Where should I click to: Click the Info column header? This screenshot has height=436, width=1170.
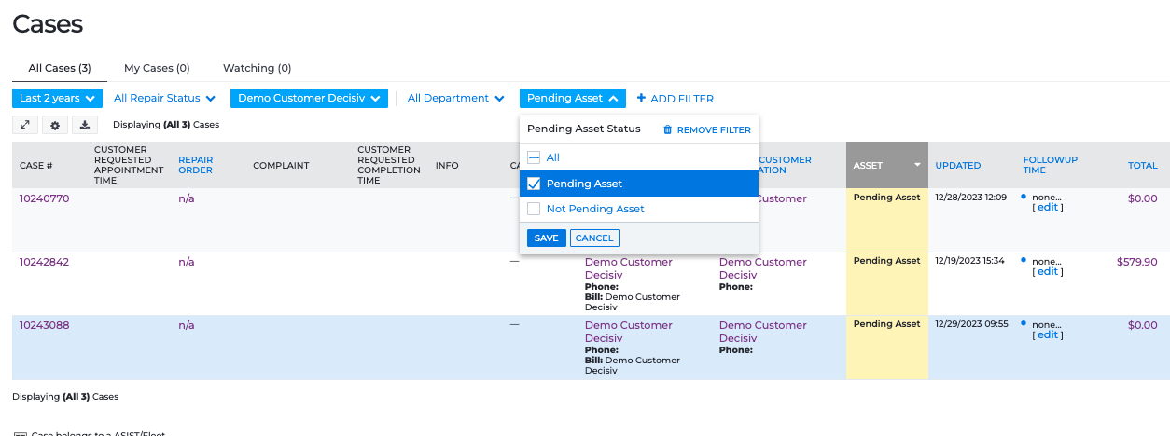447,165
